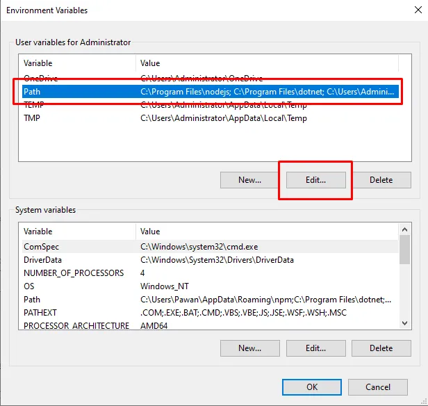The image size is (428, 406).
Task: Click the C:\Windows\System32\Drivers\DriverData value
Action: point(217,259)
